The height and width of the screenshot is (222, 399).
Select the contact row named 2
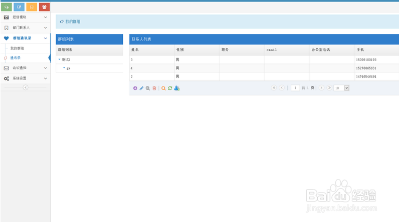[264, 76]
